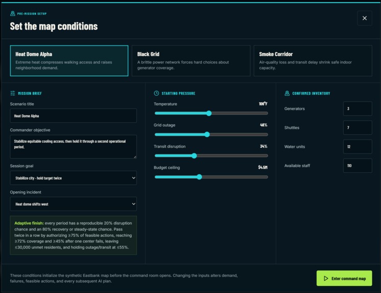Click the Generators label
Viewport: 381px width, 293px height.
295,108
